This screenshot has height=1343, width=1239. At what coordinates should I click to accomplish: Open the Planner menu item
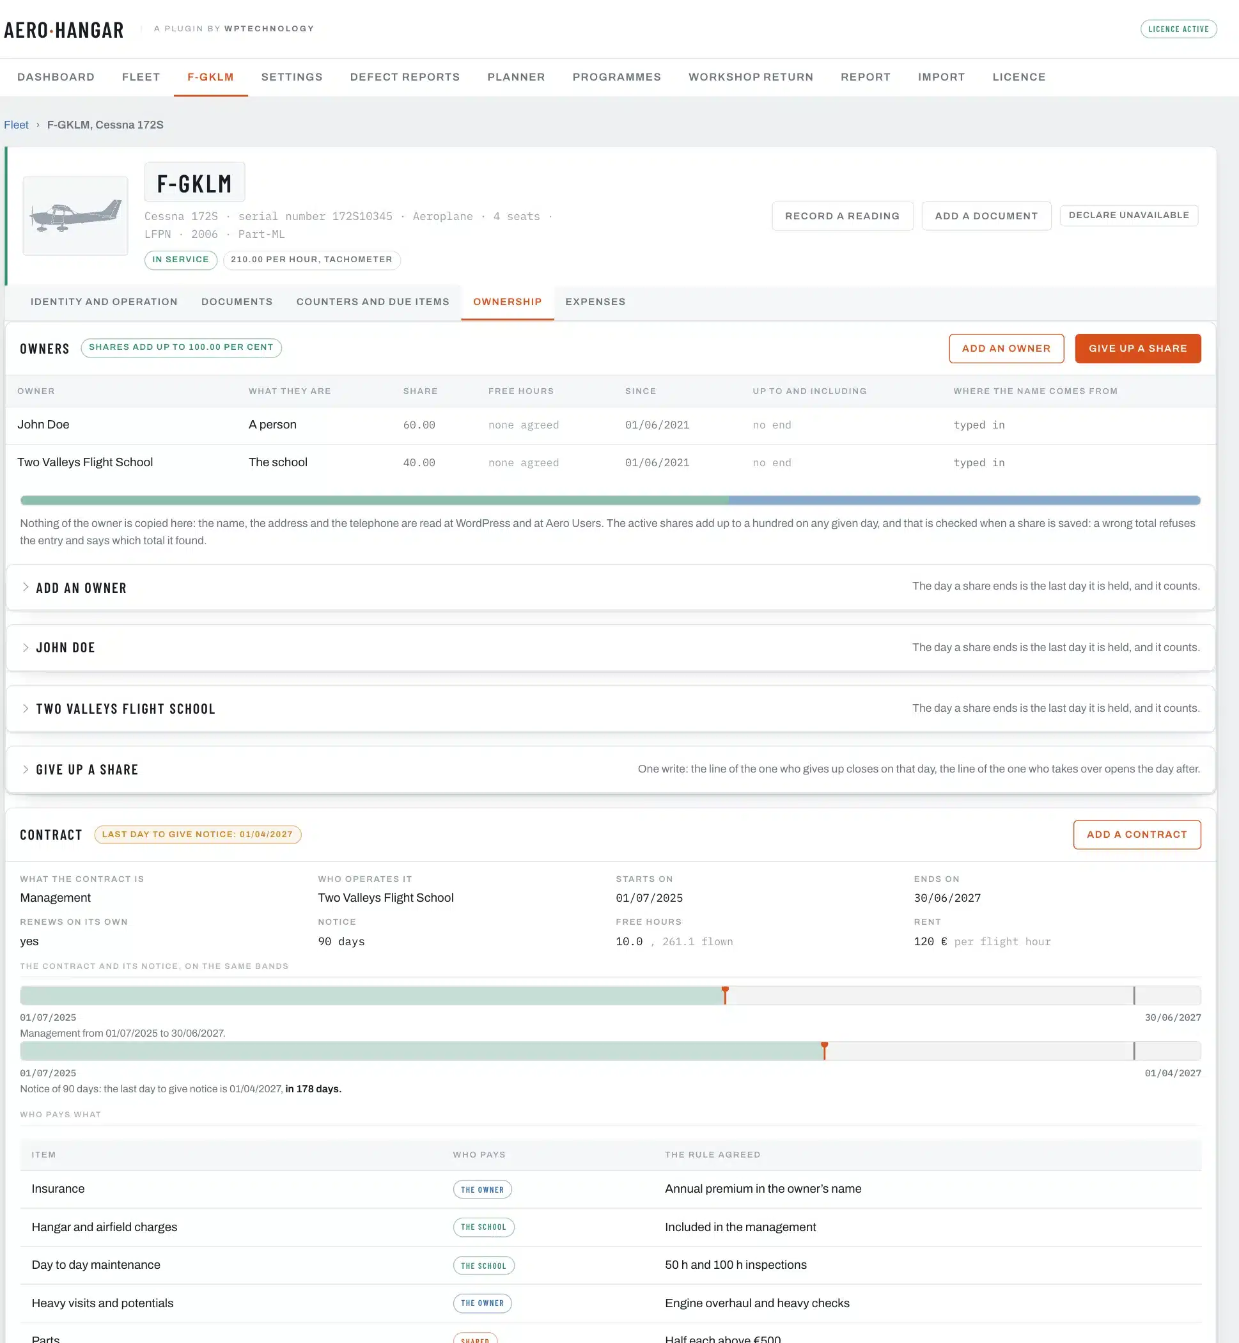coord(517,77)
